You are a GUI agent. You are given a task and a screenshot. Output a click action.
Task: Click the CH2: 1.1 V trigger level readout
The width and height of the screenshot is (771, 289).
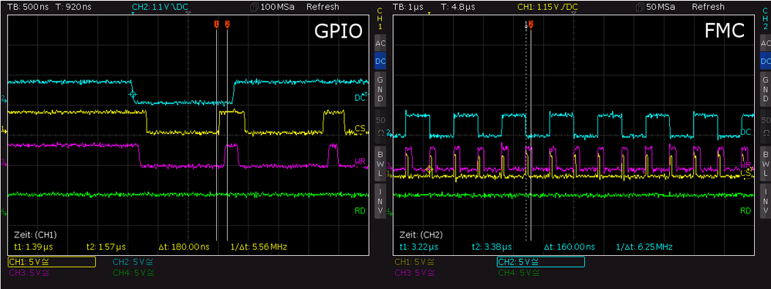pyautogui.click(x=160, y=7)
